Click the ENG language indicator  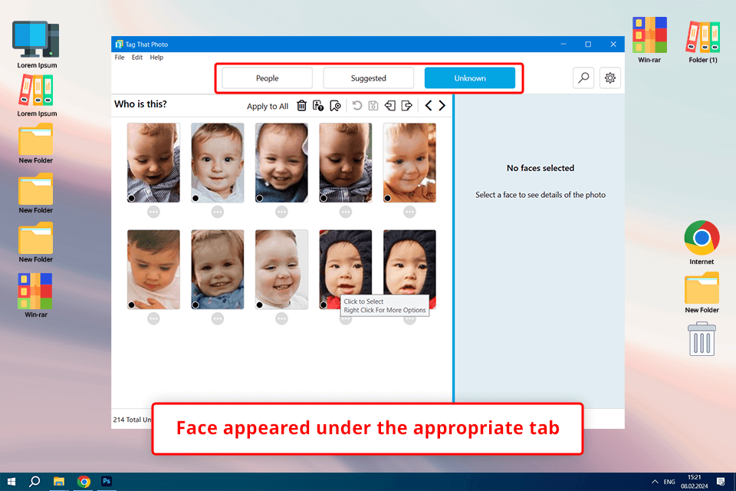[669, 482]
